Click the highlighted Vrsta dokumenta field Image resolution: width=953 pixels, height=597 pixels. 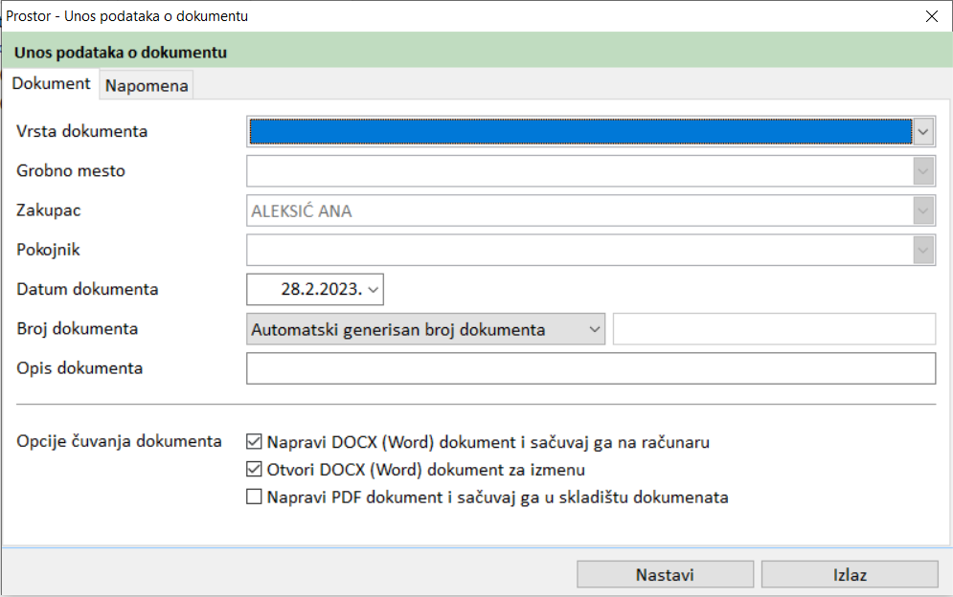coord(579,131)
